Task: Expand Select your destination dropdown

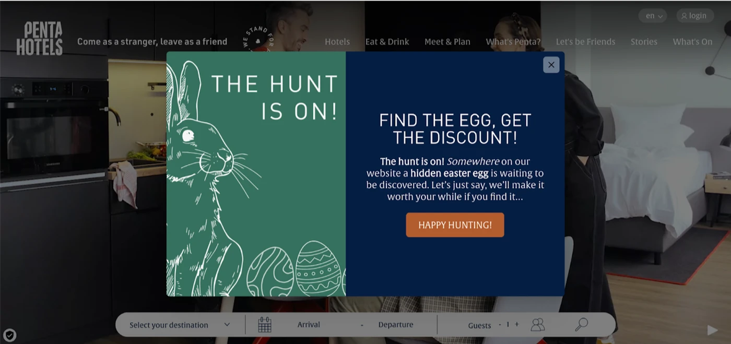Action: (x=180, y=325)
